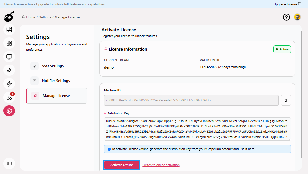Click the License Information heading
This screenshot has height=174, width=308.
pos(128,49)
